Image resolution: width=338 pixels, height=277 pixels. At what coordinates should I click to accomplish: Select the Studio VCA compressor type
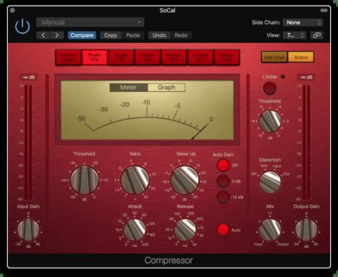pyautogui.click(x=94, y=57)
